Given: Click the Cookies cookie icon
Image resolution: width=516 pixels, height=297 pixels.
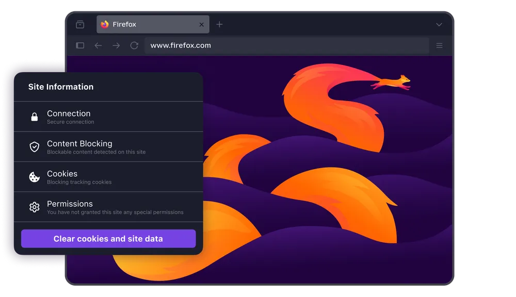Looking at the screenshot, I should [x=34, y=177].
